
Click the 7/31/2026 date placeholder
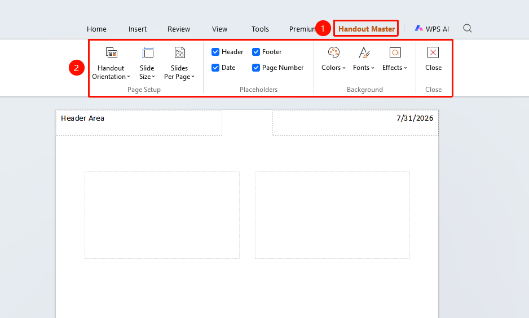click(356, 123)
